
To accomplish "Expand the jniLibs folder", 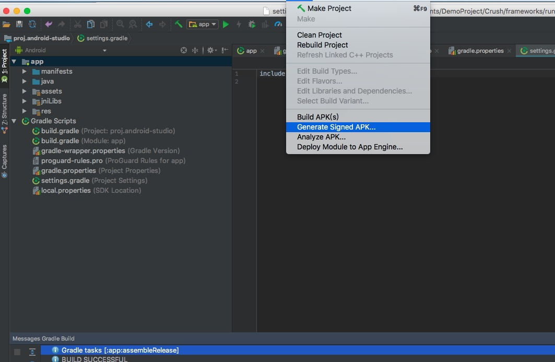I will [x=24, y=101].
